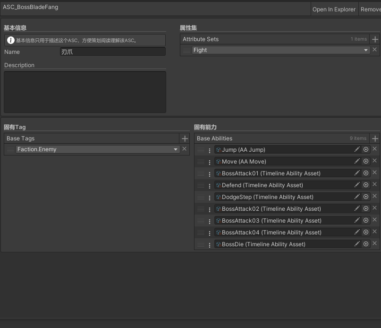
Task: Click pencil icon on Defend ability row
Action: pyautogui.click(x=357, y=185)
